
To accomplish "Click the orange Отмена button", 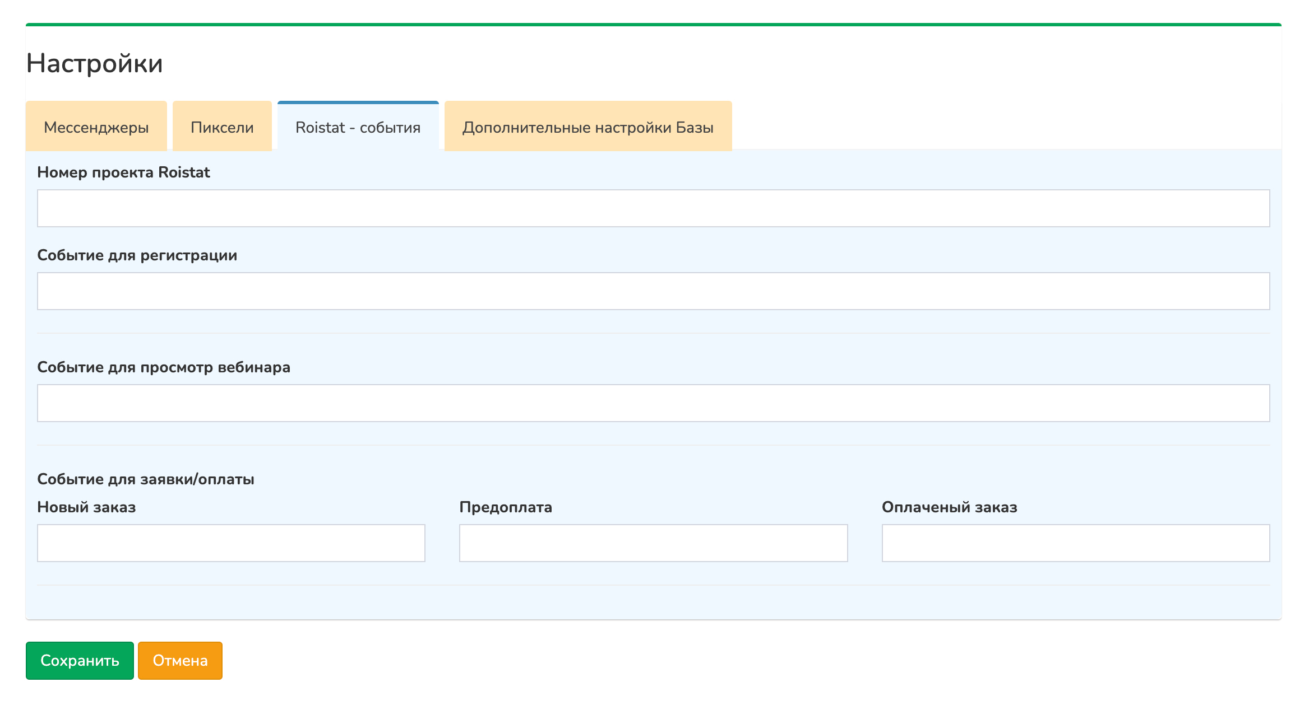I will [180, 661].
